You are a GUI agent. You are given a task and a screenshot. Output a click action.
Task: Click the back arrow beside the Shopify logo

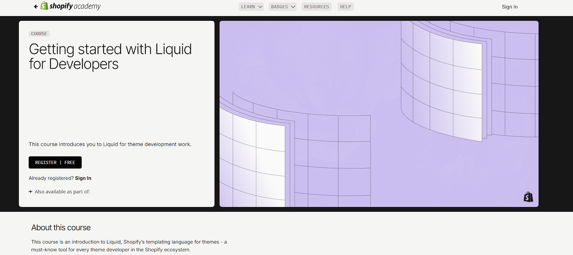(36, 6)
